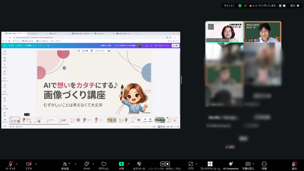Click the green Share screen (共有) icon

pos(121,164)
